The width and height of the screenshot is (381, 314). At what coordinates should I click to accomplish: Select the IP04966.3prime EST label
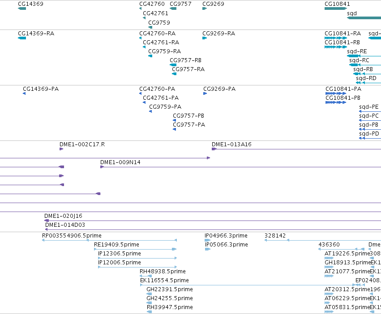(x=226, y=236)
